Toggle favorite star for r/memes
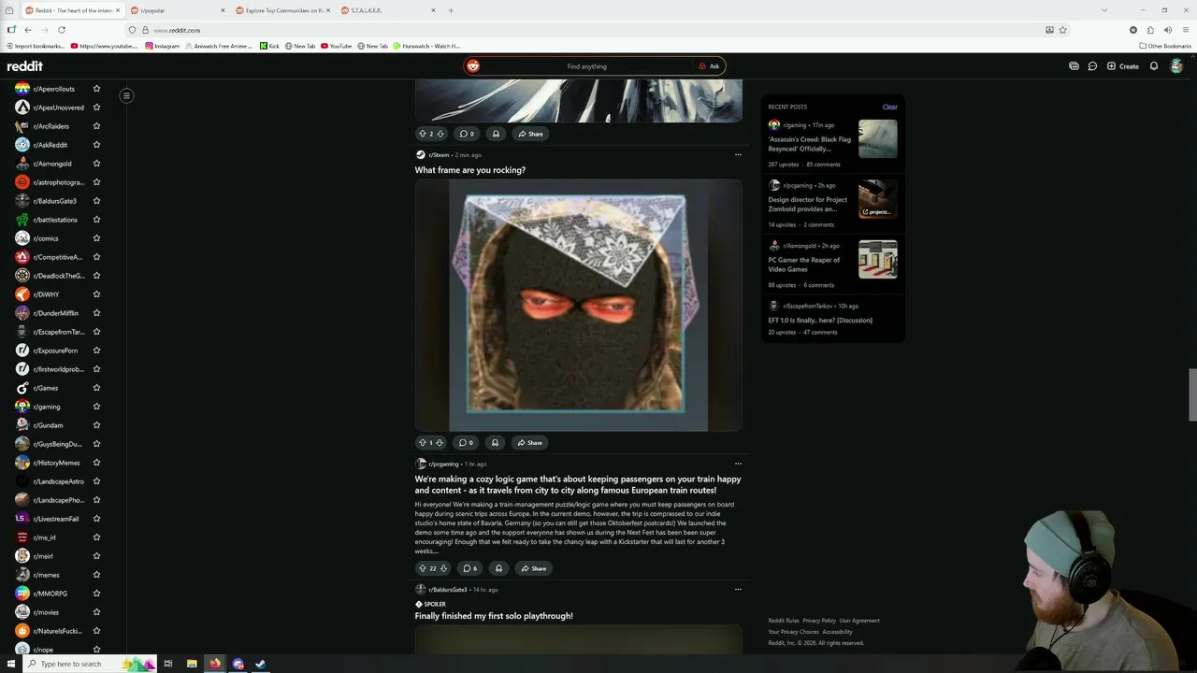The width and height of the screenshot is (1197, 673). 96,575
